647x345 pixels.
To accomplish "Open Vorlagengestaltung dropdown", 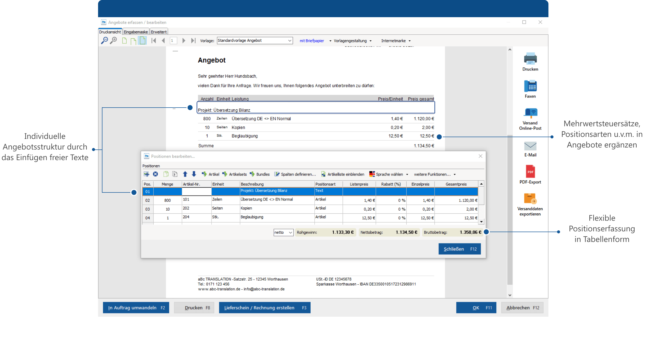I will (x=353, y=41).
